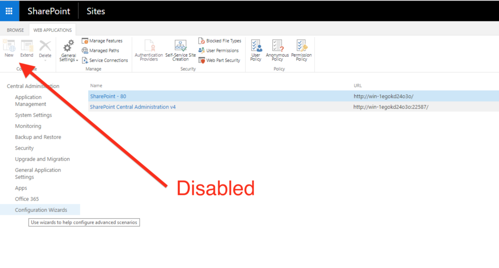Open Service Connections
This screenshot has height=268, width=499.
[105, 60]
